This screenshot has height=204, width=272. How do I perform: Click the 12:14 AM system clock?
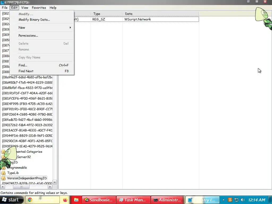pos(257,200)
